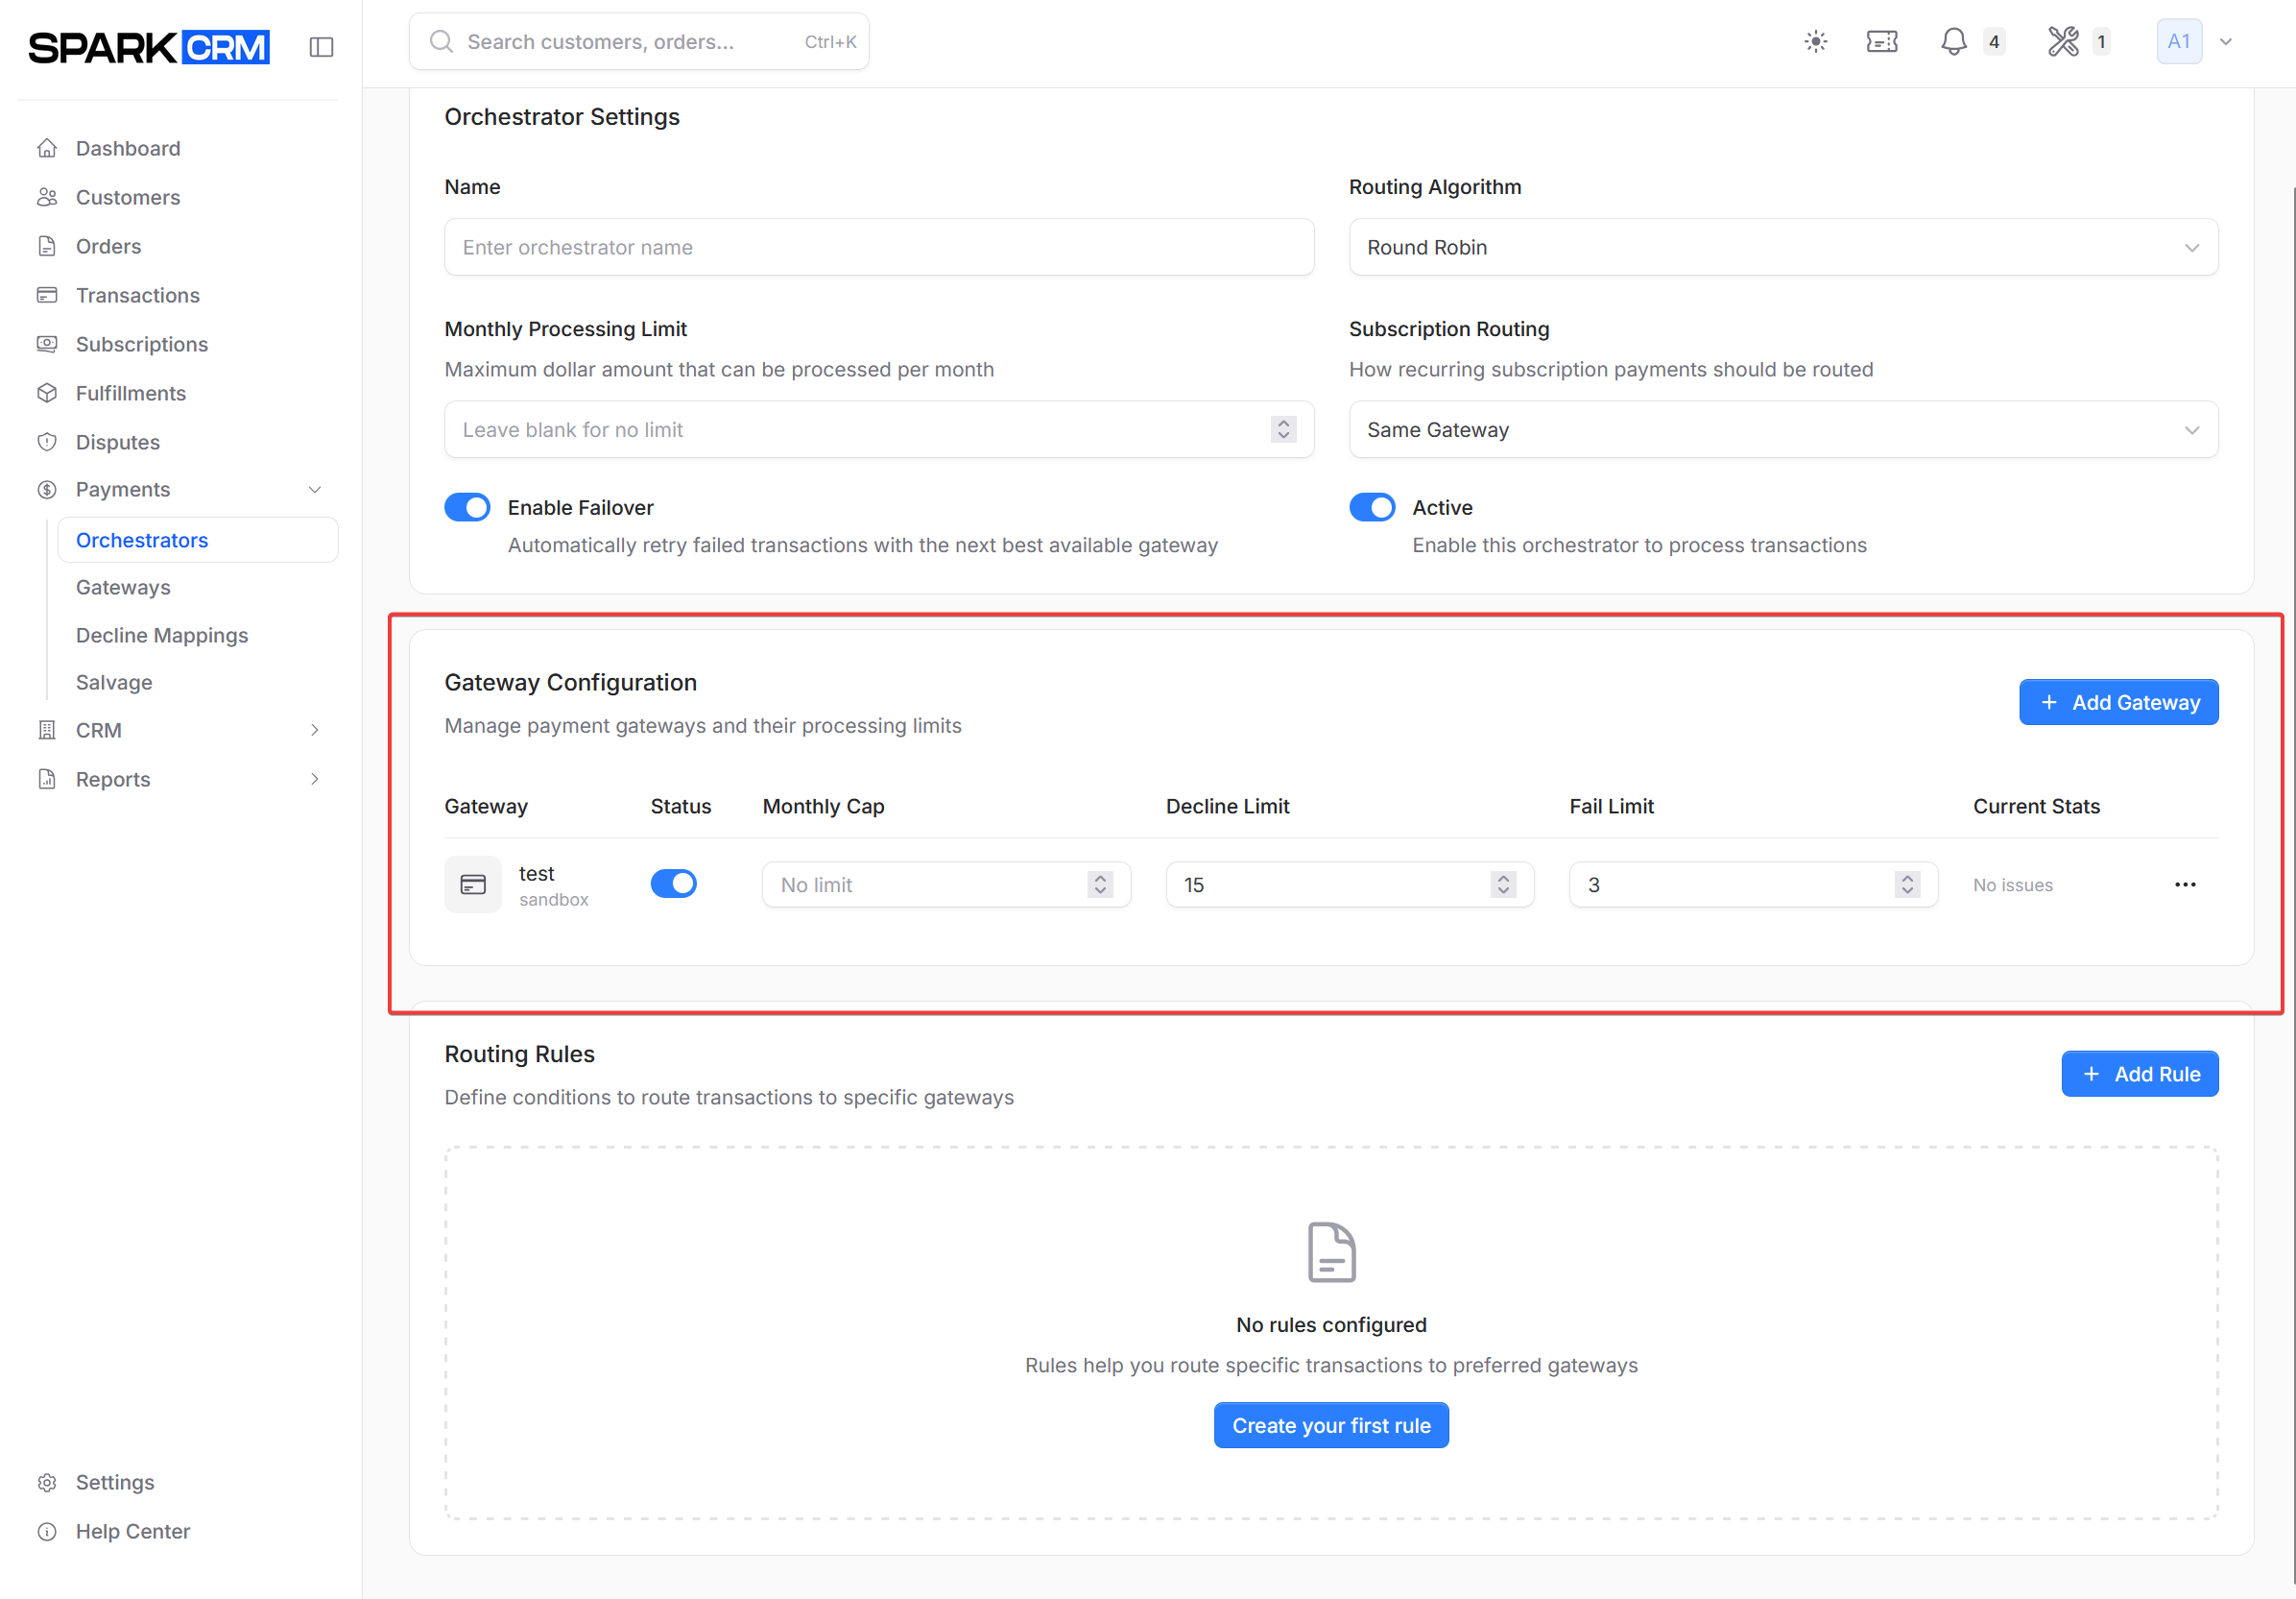Click the Dashboard home icon
This screenshot has height=1599, width=2296.
pos(47,148)
